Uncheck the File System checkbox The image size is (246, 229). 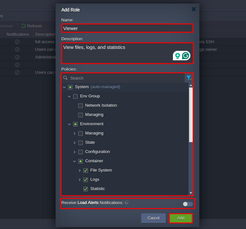[86, 171]
